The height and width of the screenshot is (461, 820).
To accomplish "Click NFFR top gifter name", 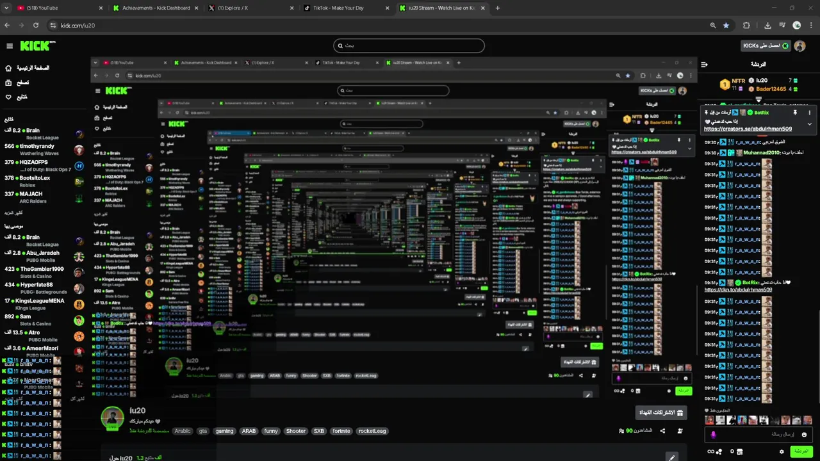I will coord(738,81).
